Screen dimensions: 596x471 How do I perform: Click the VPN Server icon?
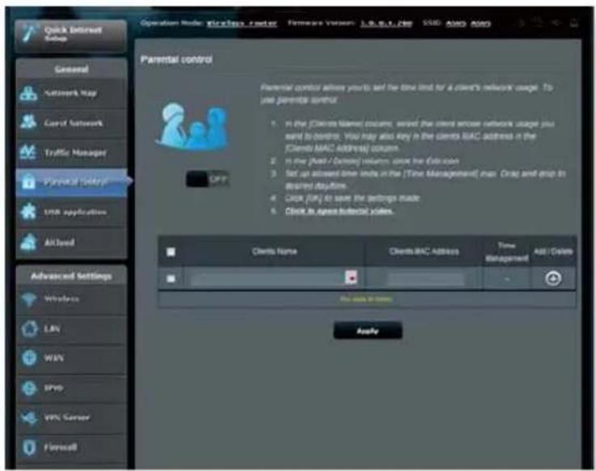(x=29, y=418)
